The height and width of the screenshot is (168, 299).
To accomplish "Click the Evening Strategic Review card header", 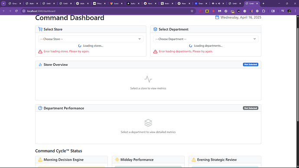I will tap(225, 160).
